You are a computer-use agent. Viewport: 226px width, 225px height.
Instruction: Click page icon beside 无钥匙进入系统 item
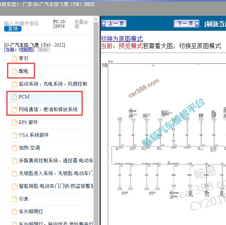coord(15,174)
